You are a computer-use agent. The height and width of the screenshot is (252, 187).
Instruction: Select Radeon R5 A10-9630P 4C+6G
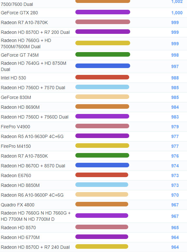pyautogui.click(x=32, y=137)
